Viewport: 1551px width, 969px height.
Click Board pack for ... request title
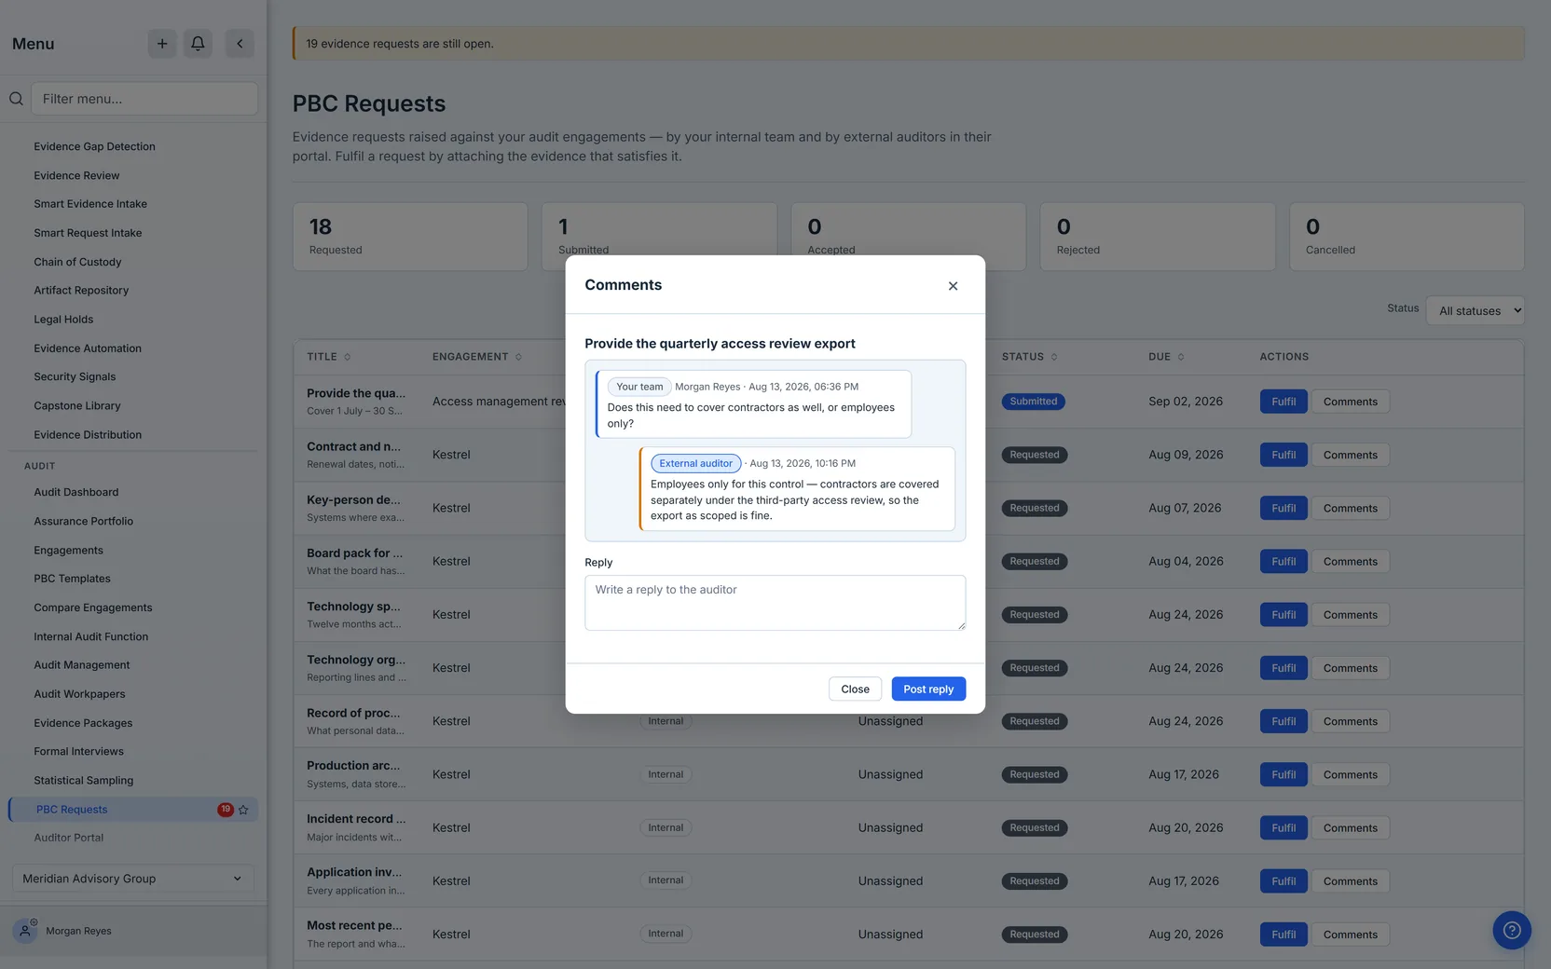coord(355,553)
